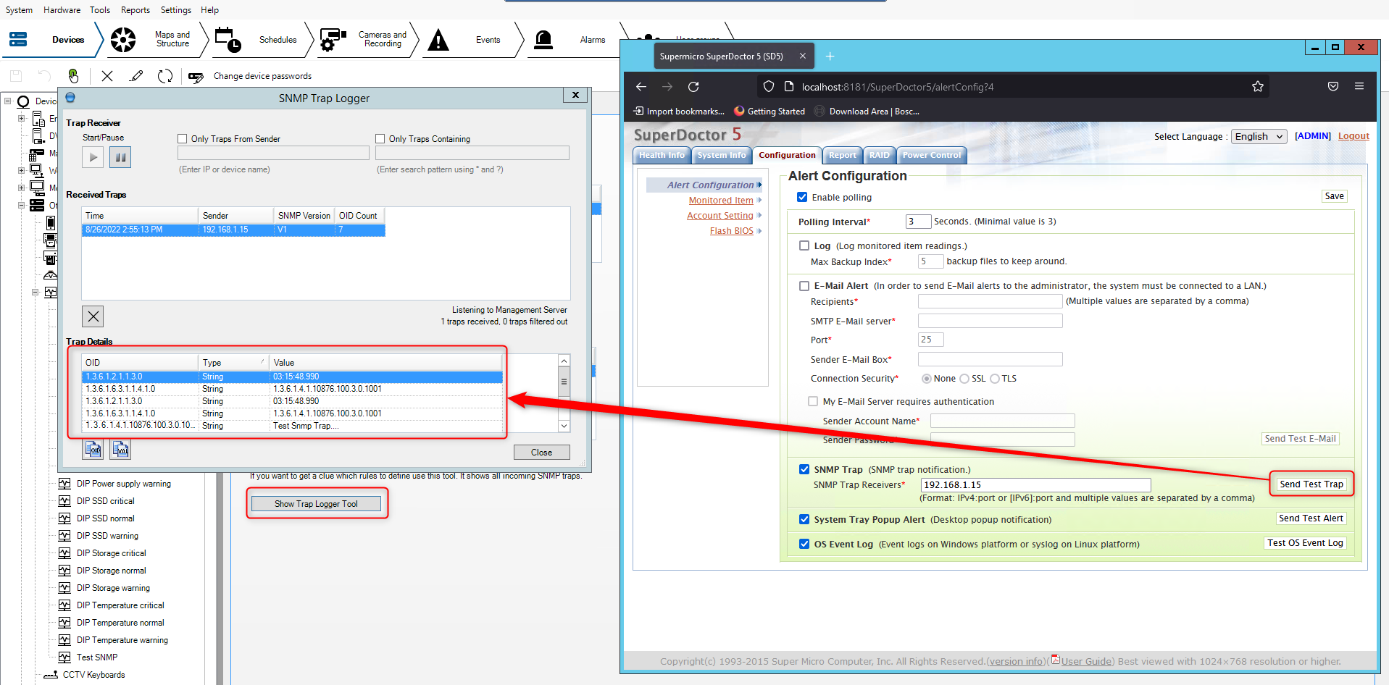Clear received traps with X icon
Viewport: 1389px width, 685px height.
[x=93, y=316]
